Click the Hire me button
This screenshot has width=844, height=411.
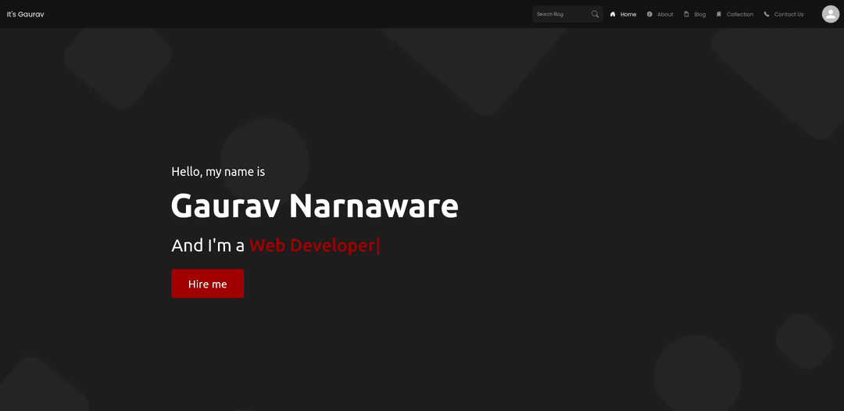coord(208,284)
